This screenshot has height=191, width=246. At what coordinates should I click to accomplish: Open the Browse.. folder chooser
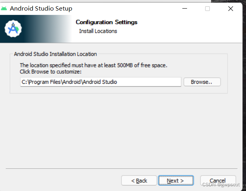tap(202, 82)
